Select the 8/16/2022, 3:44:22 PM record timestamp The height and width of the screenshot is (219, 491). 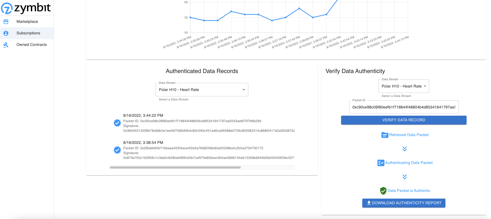[143, 115]
